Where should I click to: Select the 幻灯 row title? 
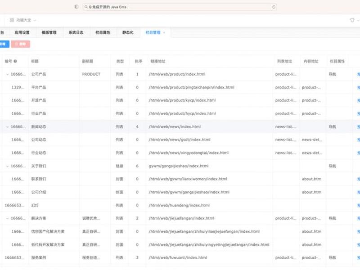point(35,205)
